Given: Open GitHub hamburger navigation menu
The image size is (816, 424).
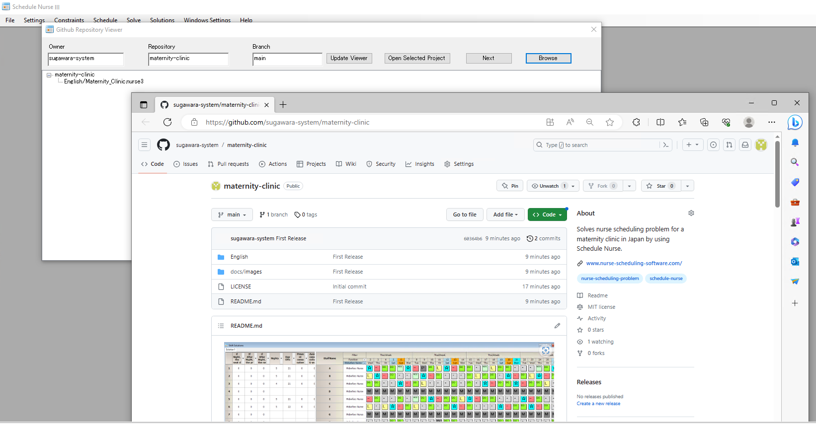Looking at the screenshot, I should click(x=145, y=145).
